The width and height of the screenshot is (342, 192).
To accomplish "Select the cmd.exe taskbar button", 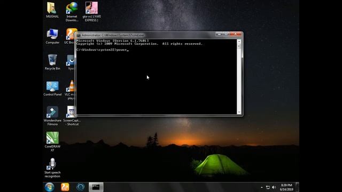I will pos(96,187).
